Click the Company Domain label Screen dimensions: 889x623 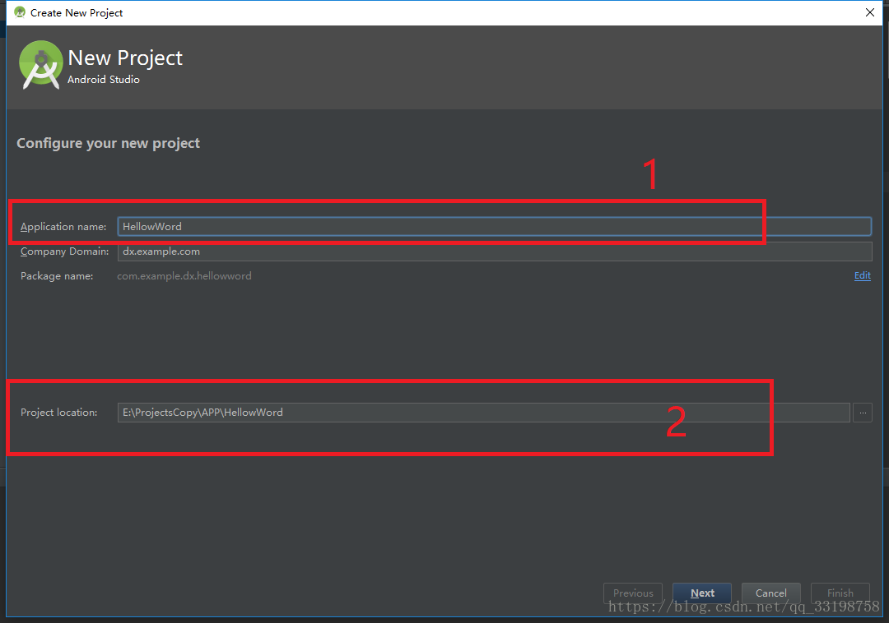tap(65, 252)
